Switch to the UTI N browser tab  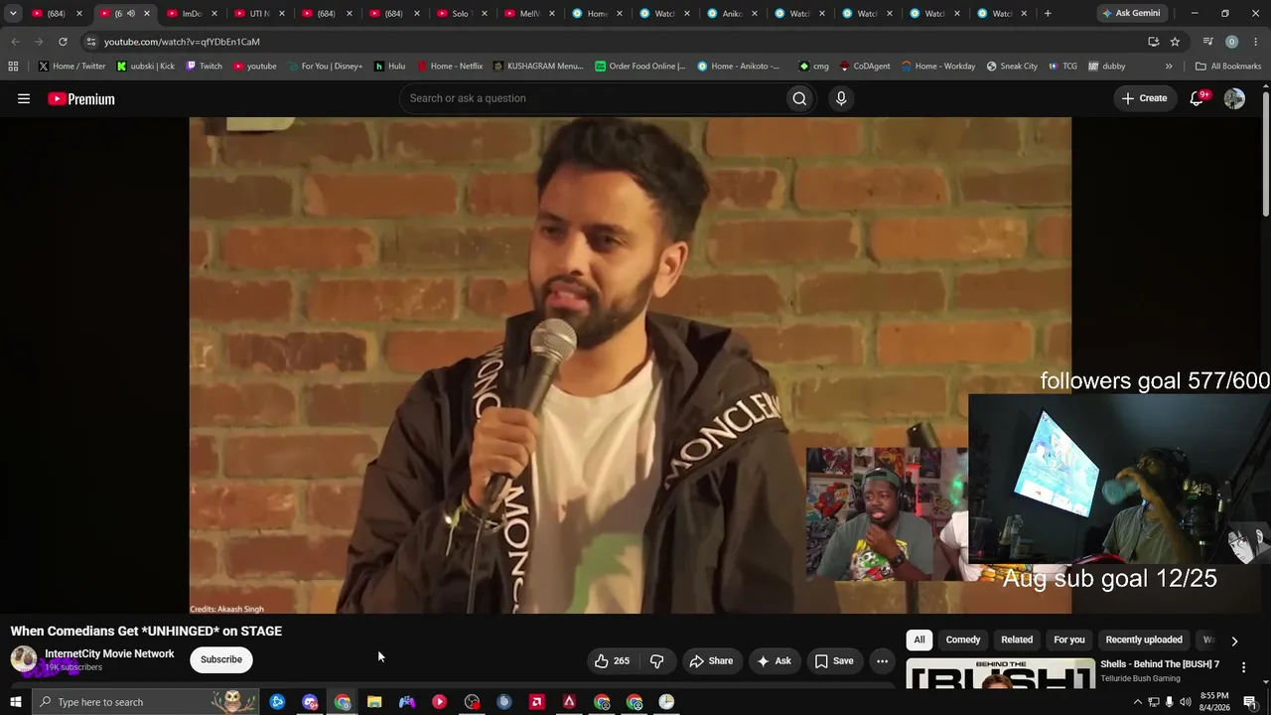pos(259,14)
